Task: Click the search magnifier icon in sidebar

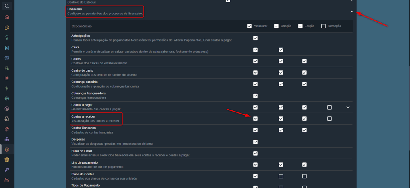Action: coord(7,6)
